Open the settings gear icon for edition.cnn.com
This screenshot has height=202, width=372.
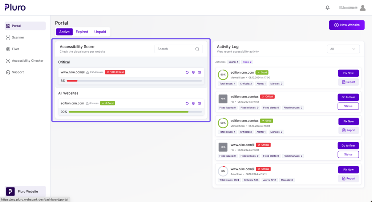(193, 103)
